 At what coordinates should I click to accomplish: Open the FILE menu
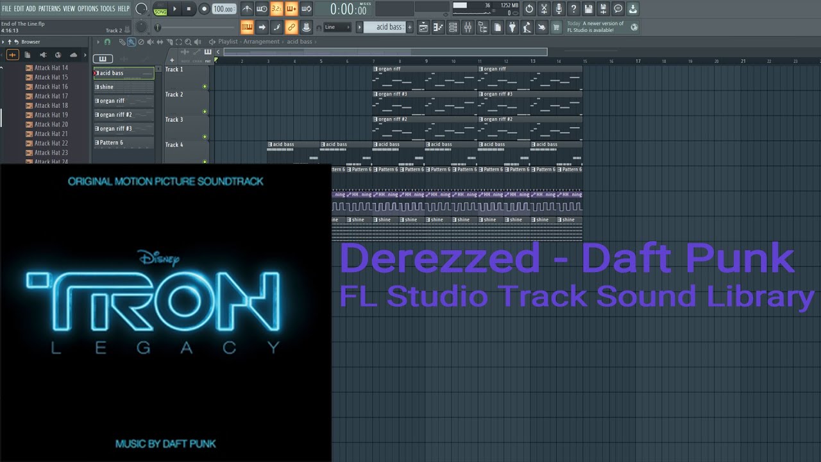pos(6,8)
